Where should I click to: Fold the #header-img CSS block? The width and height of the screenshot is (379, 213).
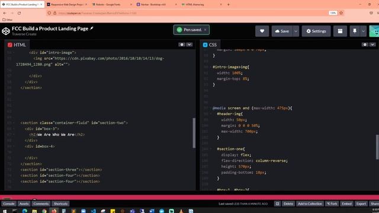pyautogui.click(x=211, y=114)
